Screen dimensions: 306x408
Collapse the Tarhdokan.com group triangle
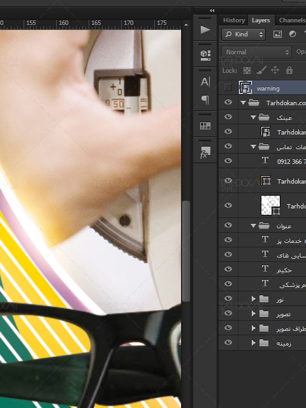click(243, 103)
